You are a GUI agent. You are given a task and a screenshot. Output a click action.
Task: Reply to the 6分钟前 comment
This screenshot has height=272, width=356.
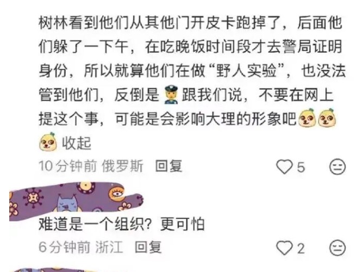click(148, 247)
